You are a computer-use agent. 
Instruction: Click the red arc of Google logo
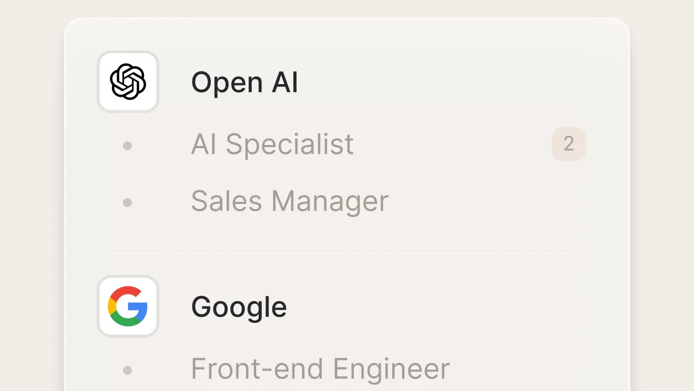click(126, 292)
